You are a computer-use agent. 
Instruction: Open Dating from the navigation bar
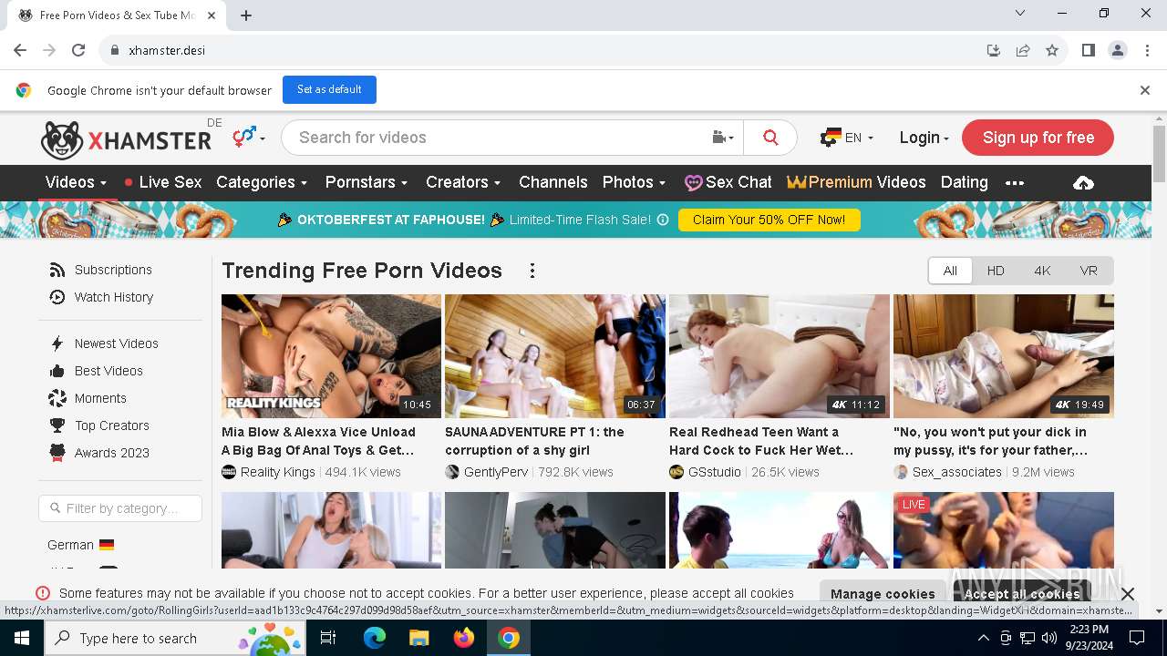point(964,182)
